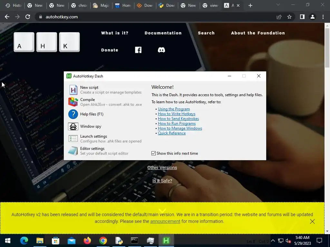Visit AutoHotkey Facebook page icon
This screenshot has width=330, height=247.
138,50
